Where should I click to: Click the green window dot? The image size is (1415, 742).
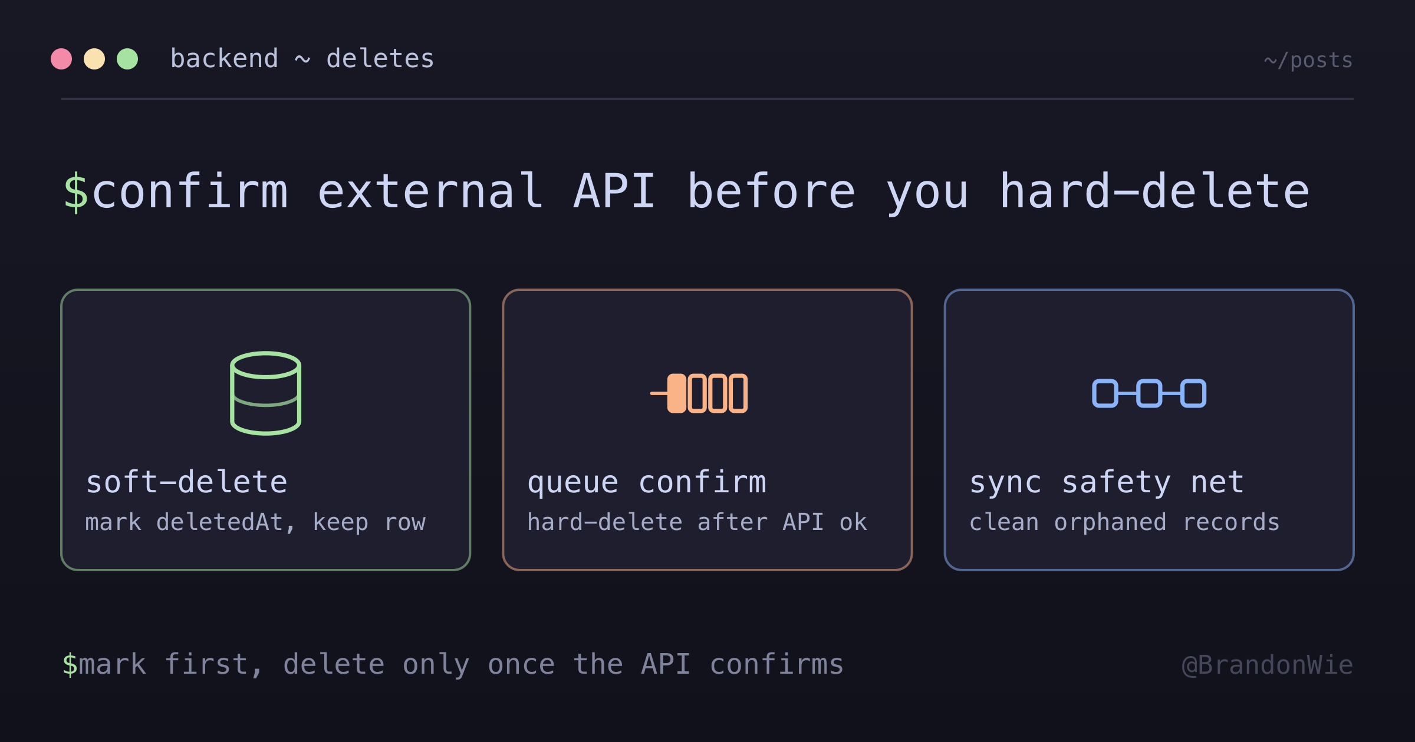pos(127,59)
